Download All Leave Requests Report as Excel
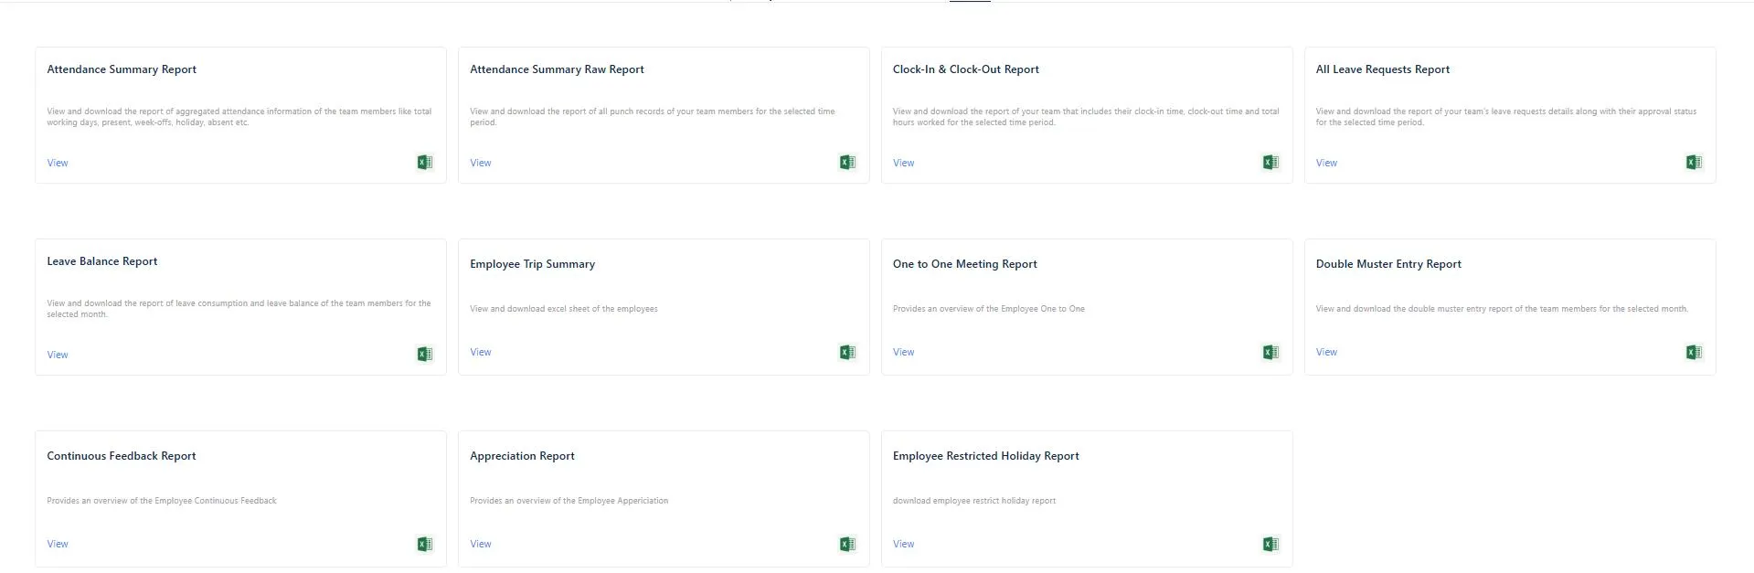 (1694, 163)
